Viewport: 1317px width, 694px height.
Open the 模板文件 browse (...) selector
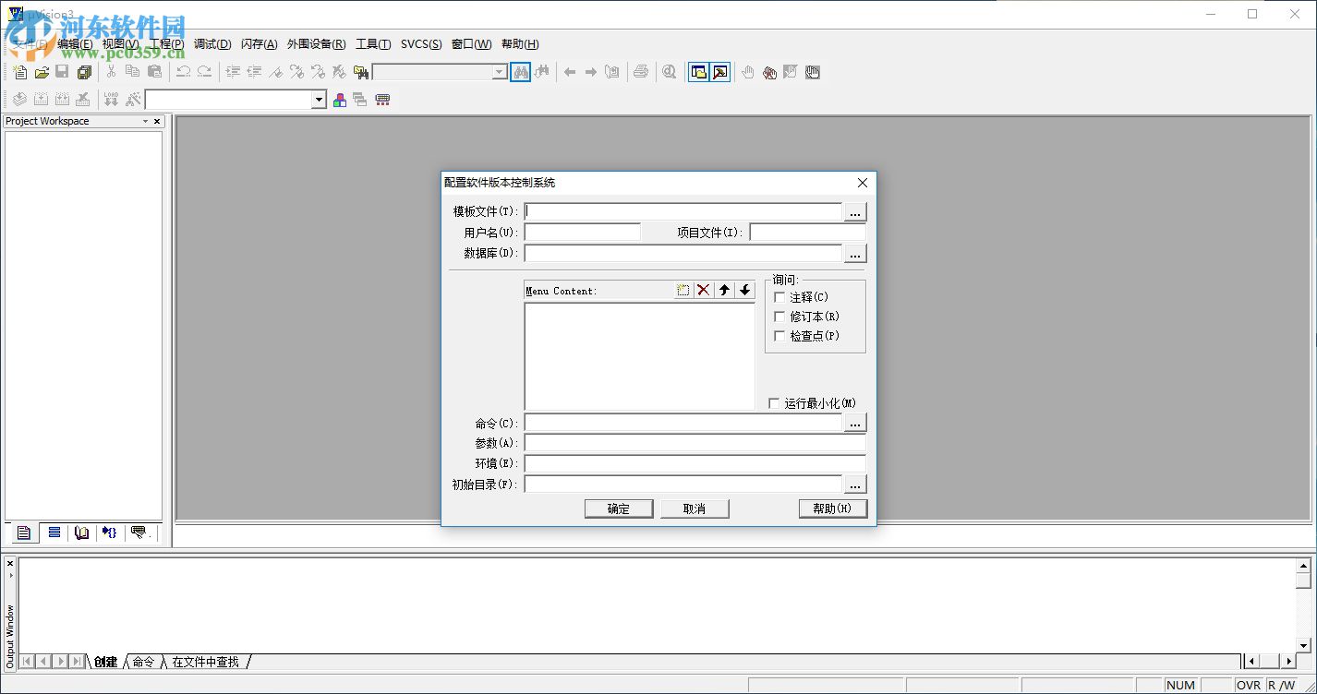point(854,210)
